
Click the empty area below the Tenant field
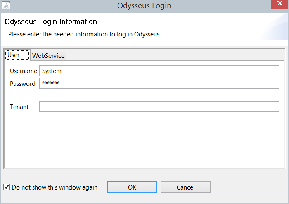tap(144, 138)
